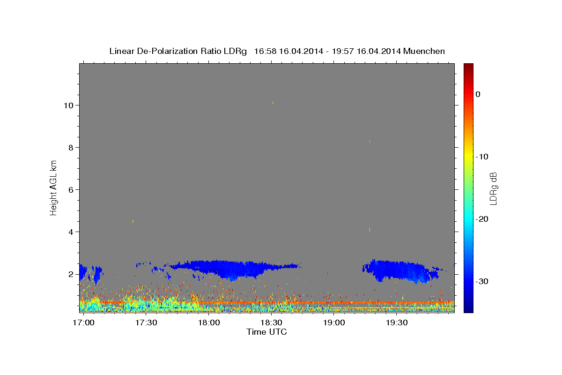Click the height tick label "4"
The height and width of the screenshot is (375, 562).
tap(72, 232)
